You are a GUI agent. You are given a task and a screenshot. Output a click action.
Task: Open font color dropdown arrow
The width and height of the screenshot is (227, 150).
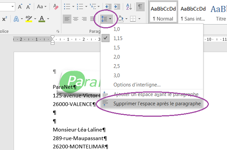click(x=48, y=19)
